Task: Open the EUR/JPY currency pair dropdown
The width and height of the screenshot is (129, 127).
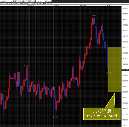Action: 6,1
